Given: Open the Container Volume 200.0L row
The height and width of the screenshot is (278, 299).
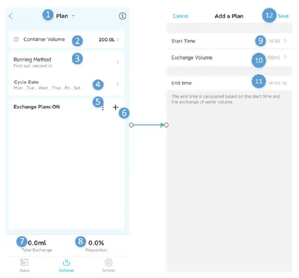Looking at the screenshot, I should point(66,40).
